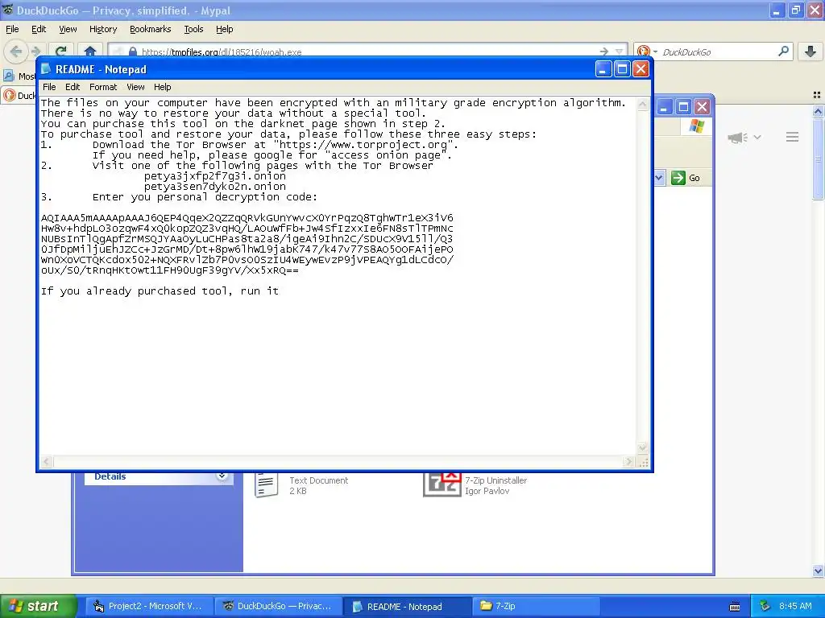Click the Windows flag logo in 7-Zip window
This screenshot has height=618, width=825.
(x=697, y=126)
